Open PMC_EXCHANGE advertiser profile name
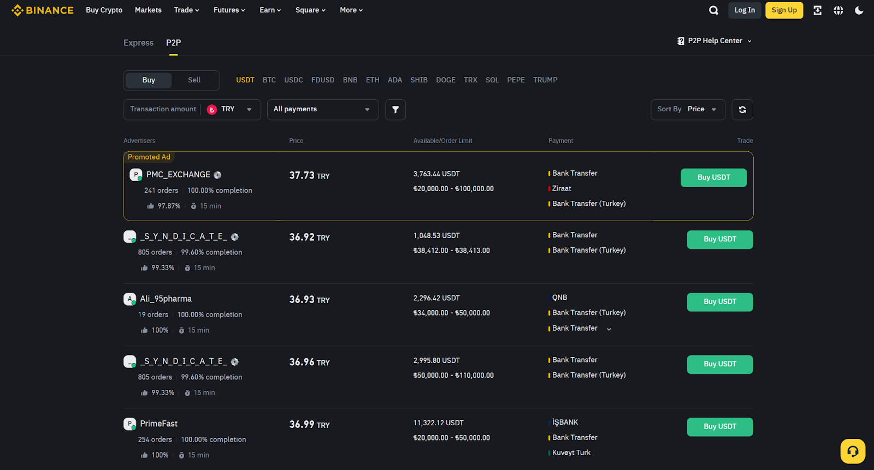874x470 pixels. 178,175
